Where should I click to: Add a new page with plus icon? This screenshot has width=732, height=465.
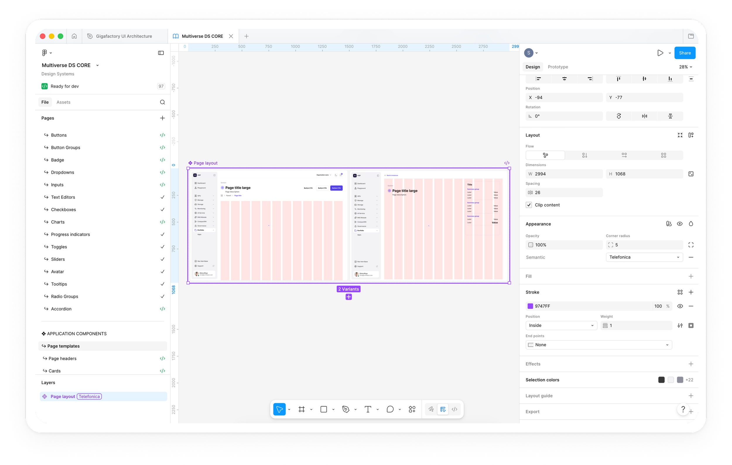(162, 118)
